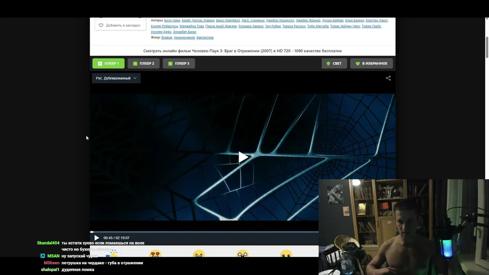Open actor link Перла Аней-Жарден
489x275 pixels.
pyautogui.click(x=221, y=26)
